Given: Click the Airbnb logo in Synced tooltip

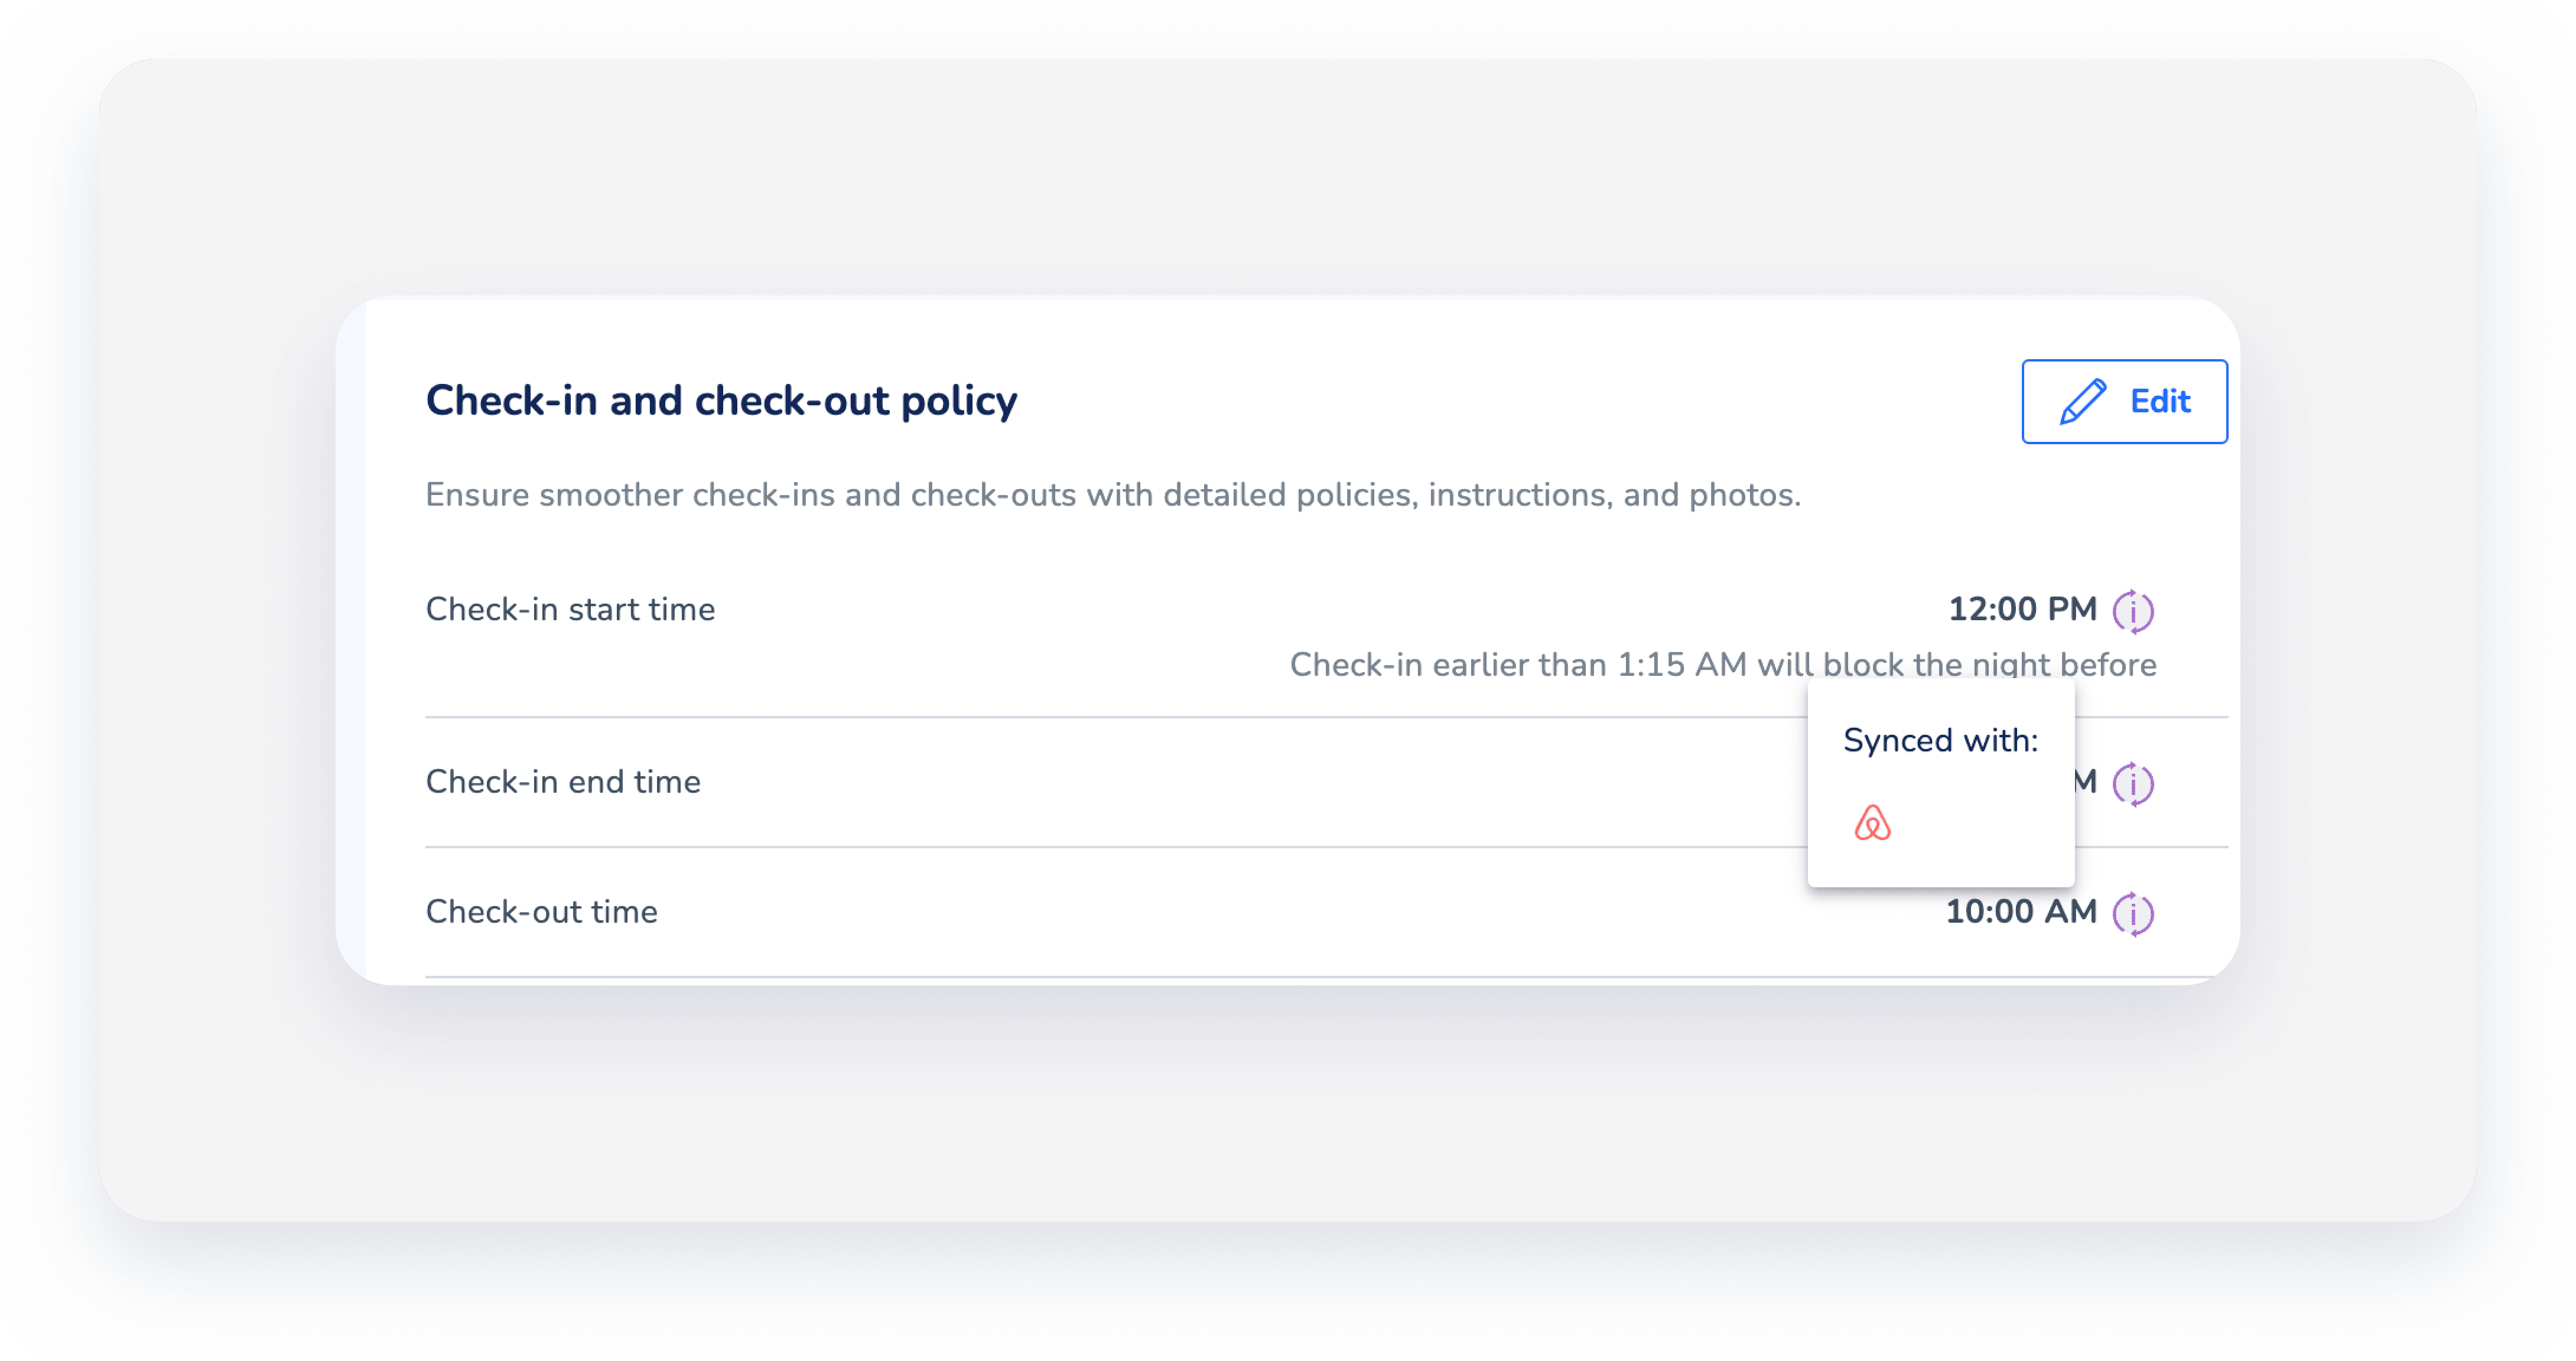Looking at the screenshot, I should [x=1872, y=822].
